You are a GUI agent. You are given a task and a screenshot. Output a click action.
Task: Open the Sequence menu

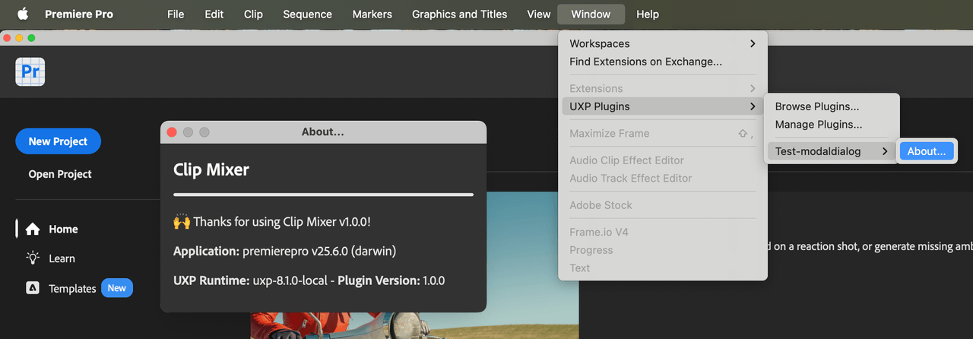pos(307,14)
